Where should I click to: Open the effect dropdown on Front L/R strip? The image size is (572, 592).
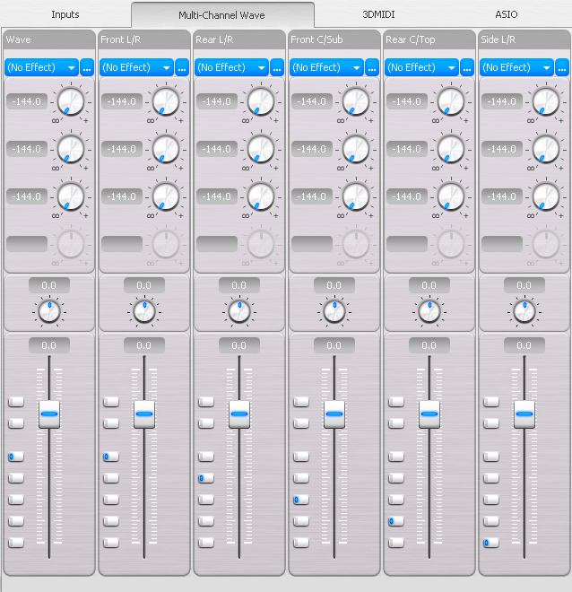(135, 67)
